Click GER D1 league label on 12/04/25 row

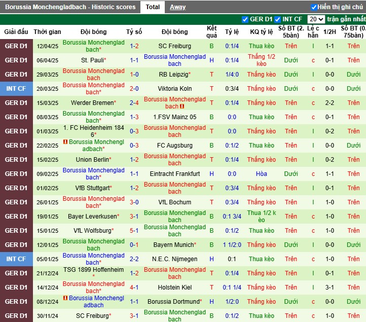point(16,46)
